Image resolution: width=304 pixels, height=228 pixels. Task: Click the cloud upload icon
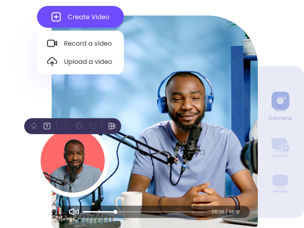(x=52, y=62)
